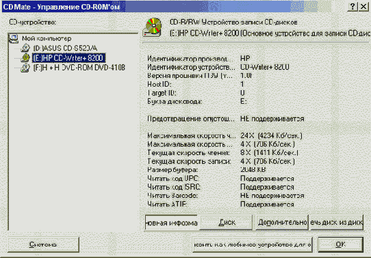Click the 24X (4234 Кб/сек.) read speed value
This screenshot has width=371, height=258.
[271, 136]
